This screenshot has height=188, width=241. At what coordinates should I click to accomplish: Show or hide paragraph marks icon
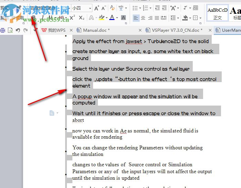click(x=185, y=8)
